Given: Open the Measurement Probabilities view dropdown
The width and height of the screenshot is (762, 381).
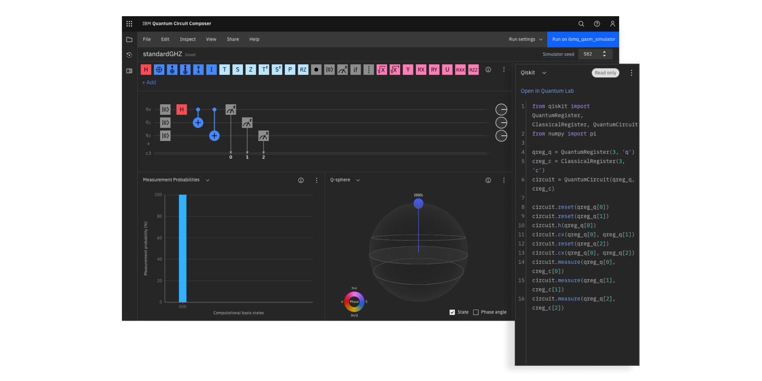Looking at the screenshot, I should [208, 180].
